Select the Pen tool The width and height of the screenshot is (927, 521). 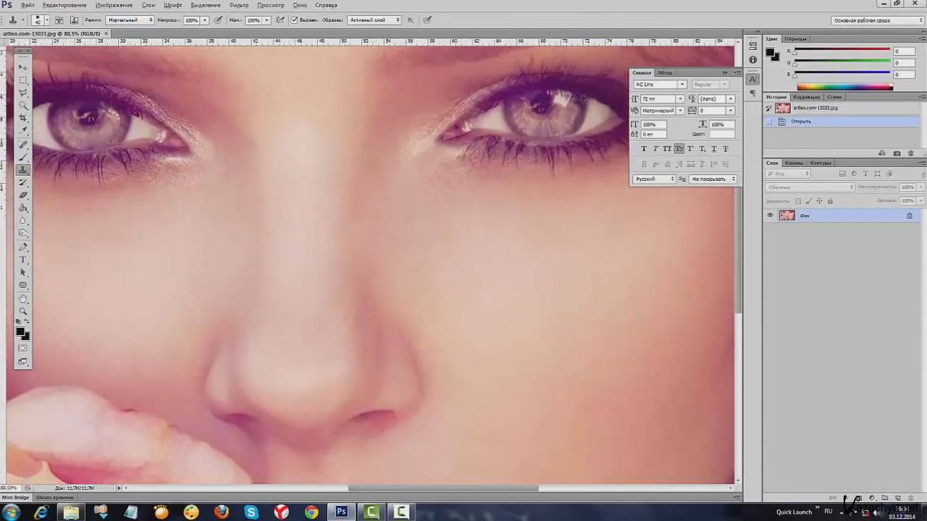[23, 247]
